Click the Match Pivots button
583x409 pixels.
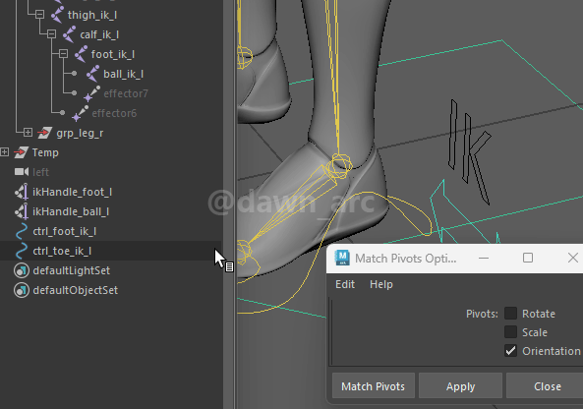[374, 386]
